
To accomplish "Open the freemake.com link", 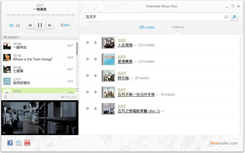I will click(224, 143).
